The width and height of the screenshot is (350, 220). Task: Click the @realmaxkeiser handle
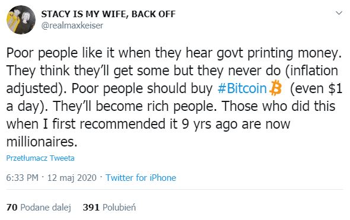[72, 25]
